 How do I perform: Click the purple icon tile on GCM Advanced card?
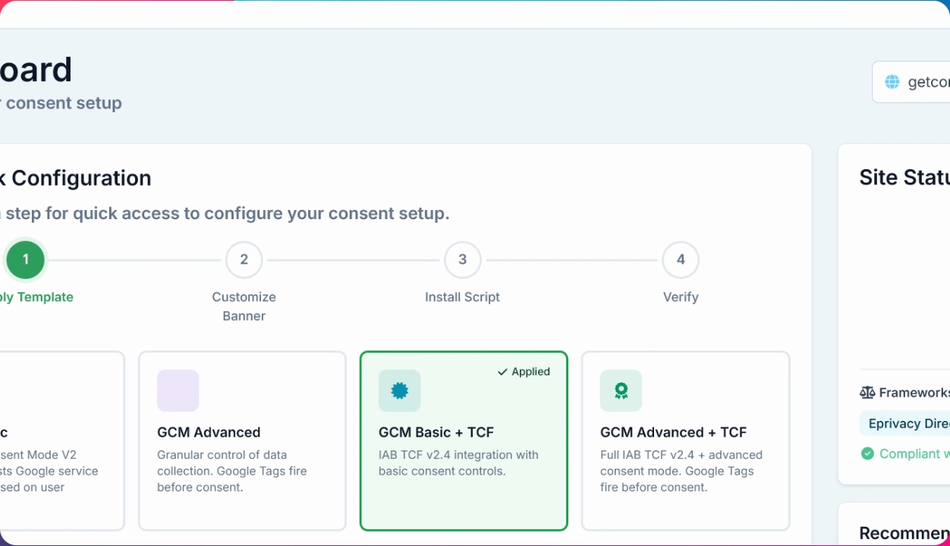178,391
